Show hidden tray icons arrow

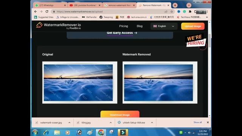(185, 133)
